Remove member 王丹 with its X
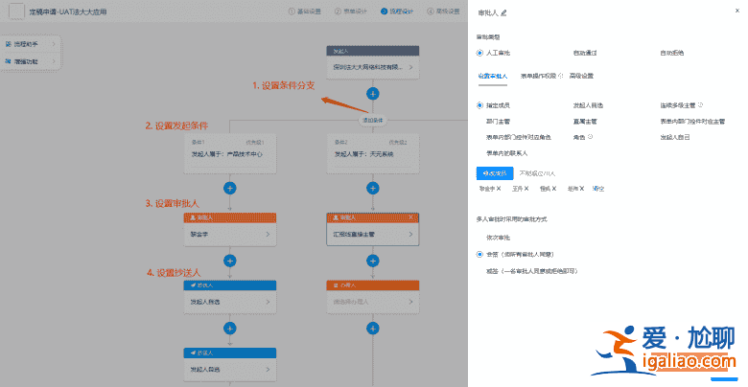Image resolution: width=748 pixels, height=387 pixels. point(526,189)
